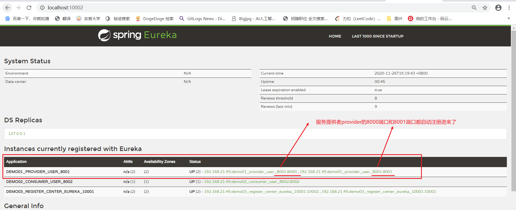516x210 pixels.
Task: Open the 我的工作台 - 码云 bookmark
Action: coord(430,19)
